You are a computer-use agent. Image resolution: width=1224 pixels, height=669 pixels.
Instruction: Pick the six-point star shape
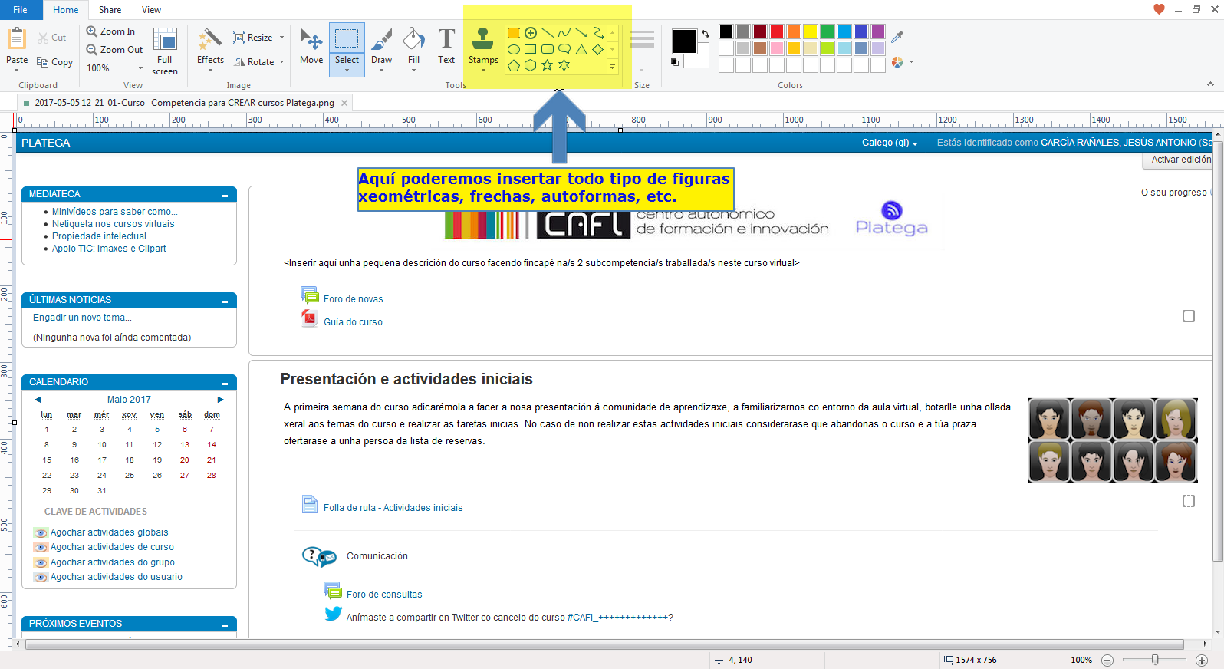pos(564,65)
